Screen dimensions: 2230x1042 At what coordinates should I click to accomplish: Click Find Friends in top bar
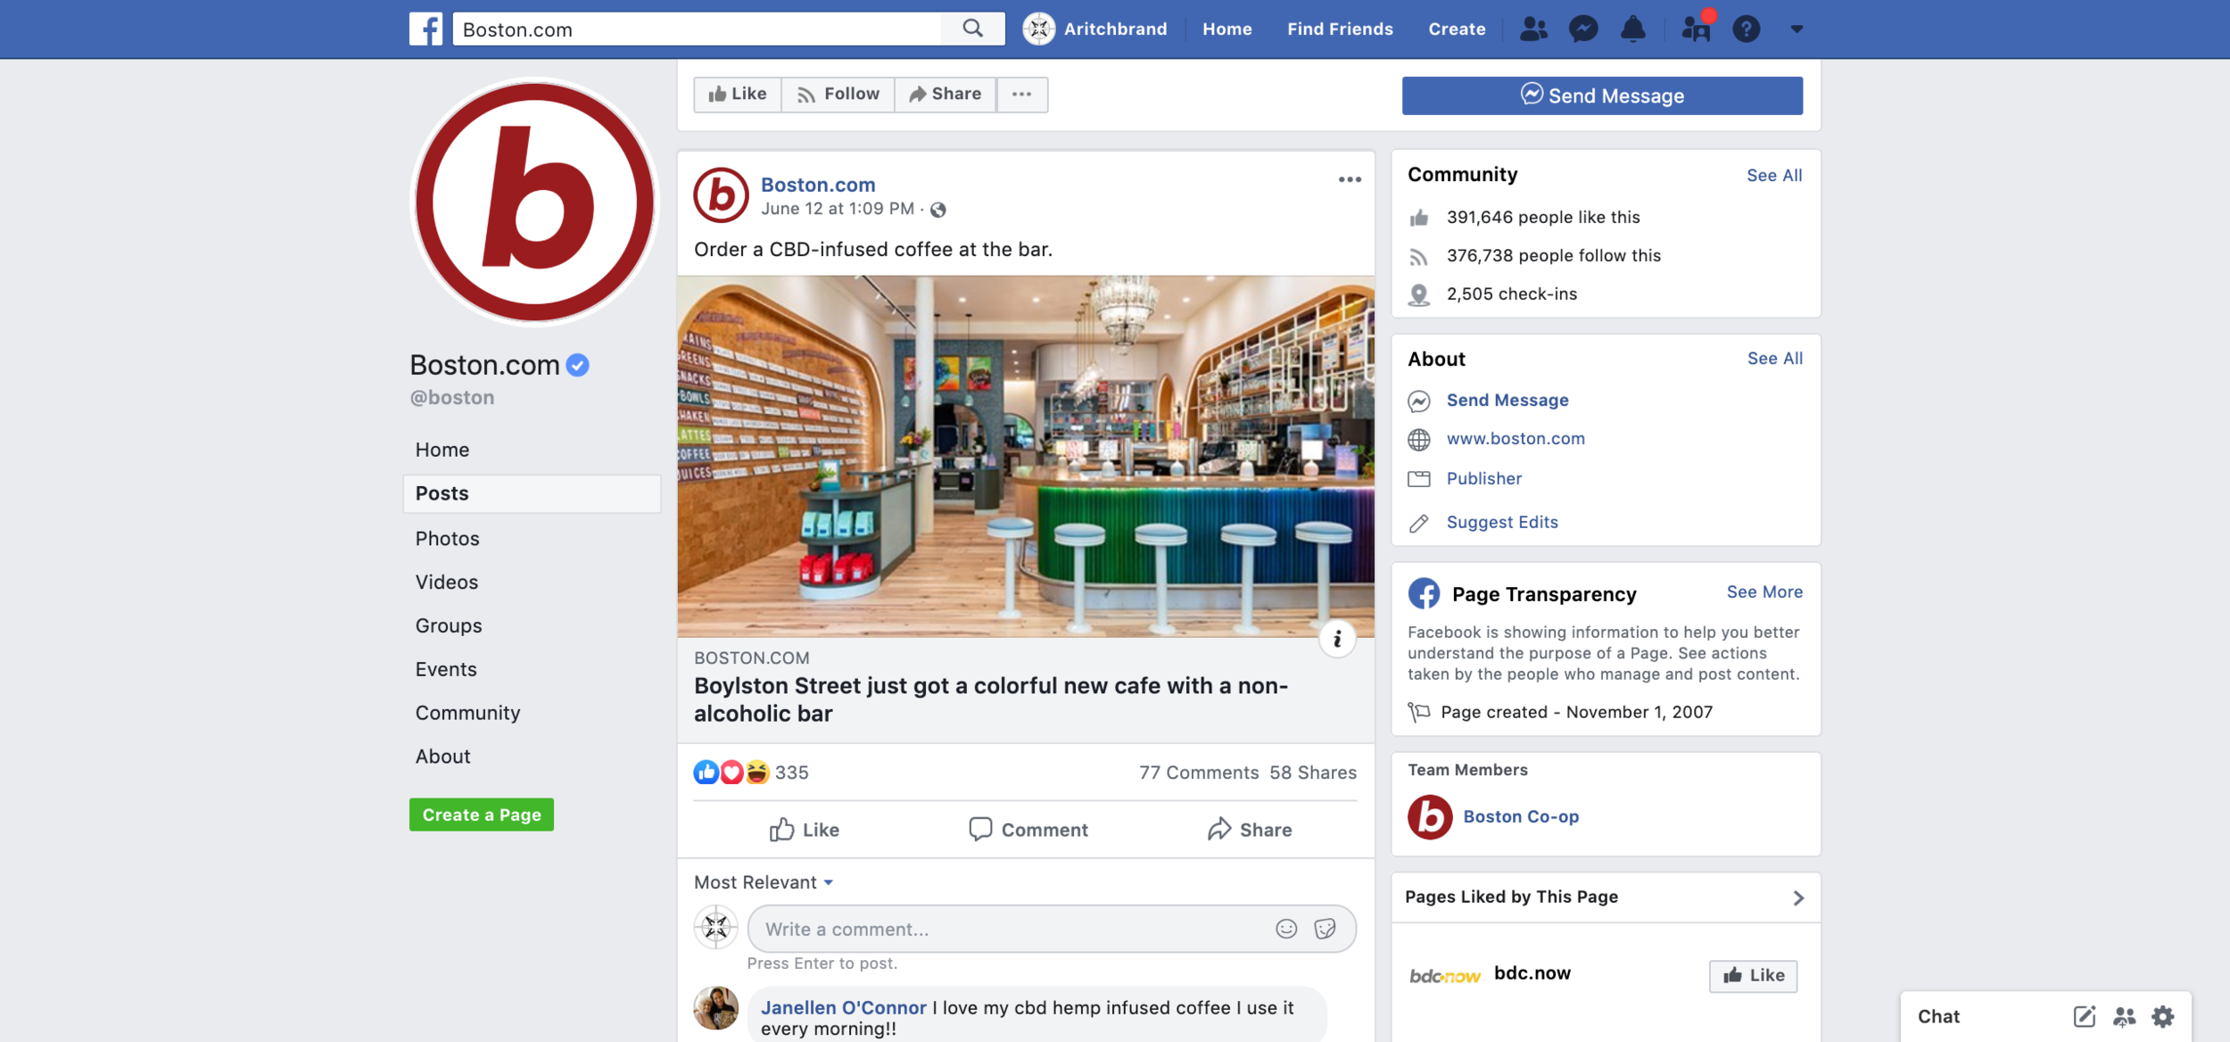1340,29
